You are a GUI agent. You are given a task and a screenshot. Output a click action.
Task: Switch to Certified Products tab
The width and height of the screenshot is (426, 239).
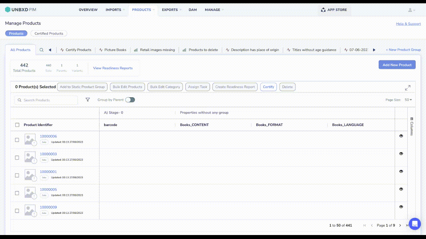49,34
